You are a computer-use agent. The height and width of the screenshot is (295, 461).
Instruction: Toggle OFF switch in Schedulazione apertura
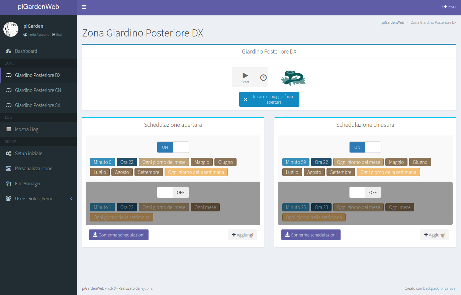tap(173, 192)
